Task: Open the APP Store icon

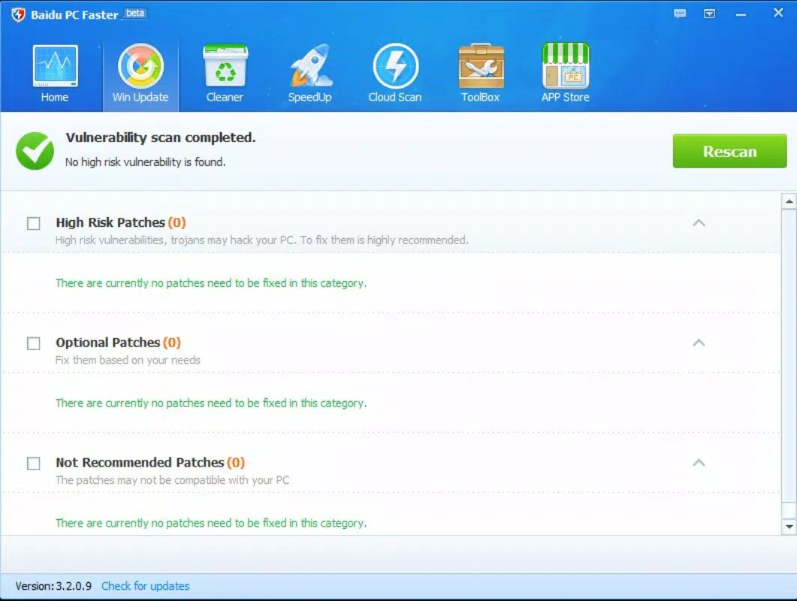Action: (x=566, y=66)
